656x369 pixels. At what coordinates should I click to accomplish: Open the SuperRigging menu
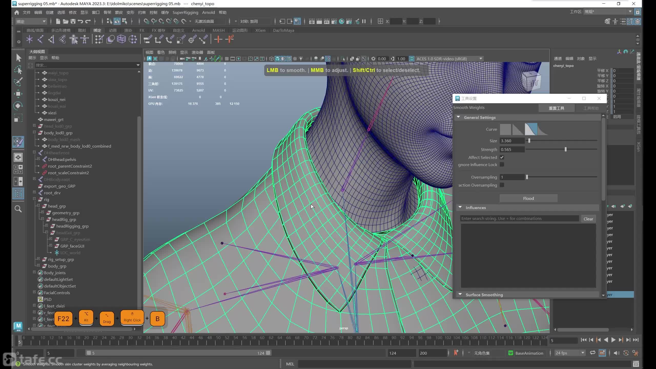(x=185, y=12)
